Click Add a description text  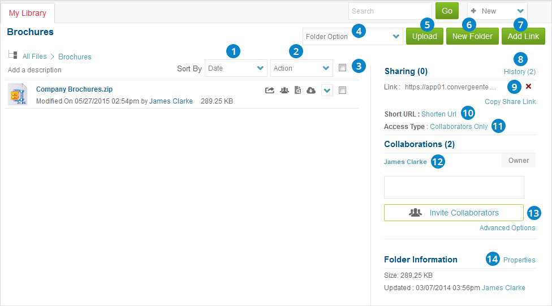34,70
